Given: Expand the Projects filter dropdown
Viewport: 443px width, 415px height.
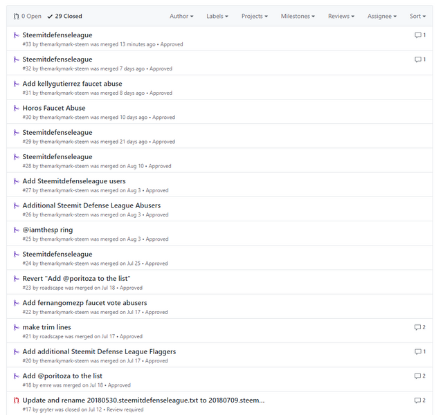Looking at the screenshot, I should click(254, 16).
